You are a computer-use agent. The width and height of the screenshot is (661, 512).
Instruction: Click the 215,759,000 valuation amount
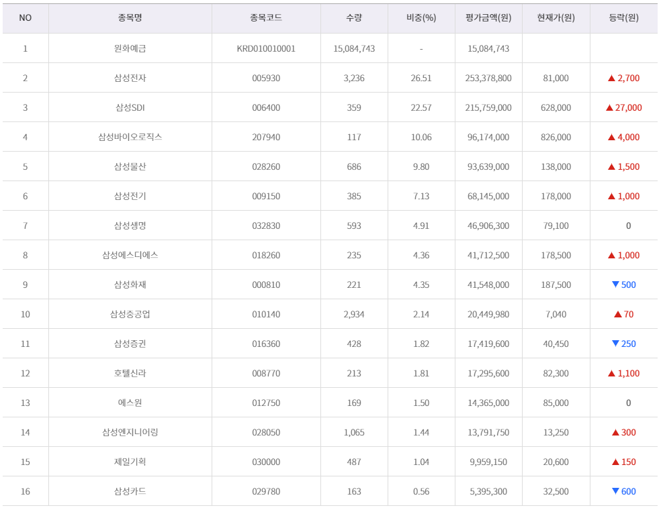click(488, 107)
